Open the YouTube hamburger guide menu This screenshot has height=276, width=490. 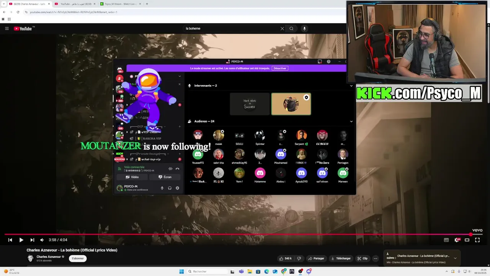pyautogui.click(x=7, y=28)
